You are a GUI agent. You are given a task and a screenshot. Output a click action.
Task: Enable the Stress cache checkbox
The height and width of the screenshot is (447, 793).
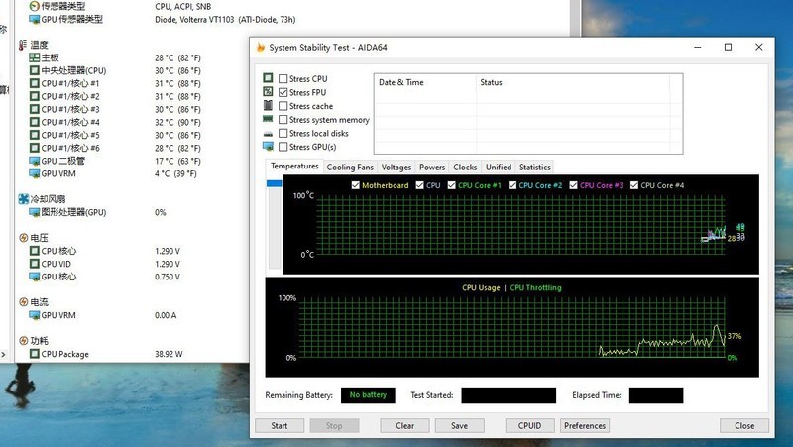tap(283, 106)
